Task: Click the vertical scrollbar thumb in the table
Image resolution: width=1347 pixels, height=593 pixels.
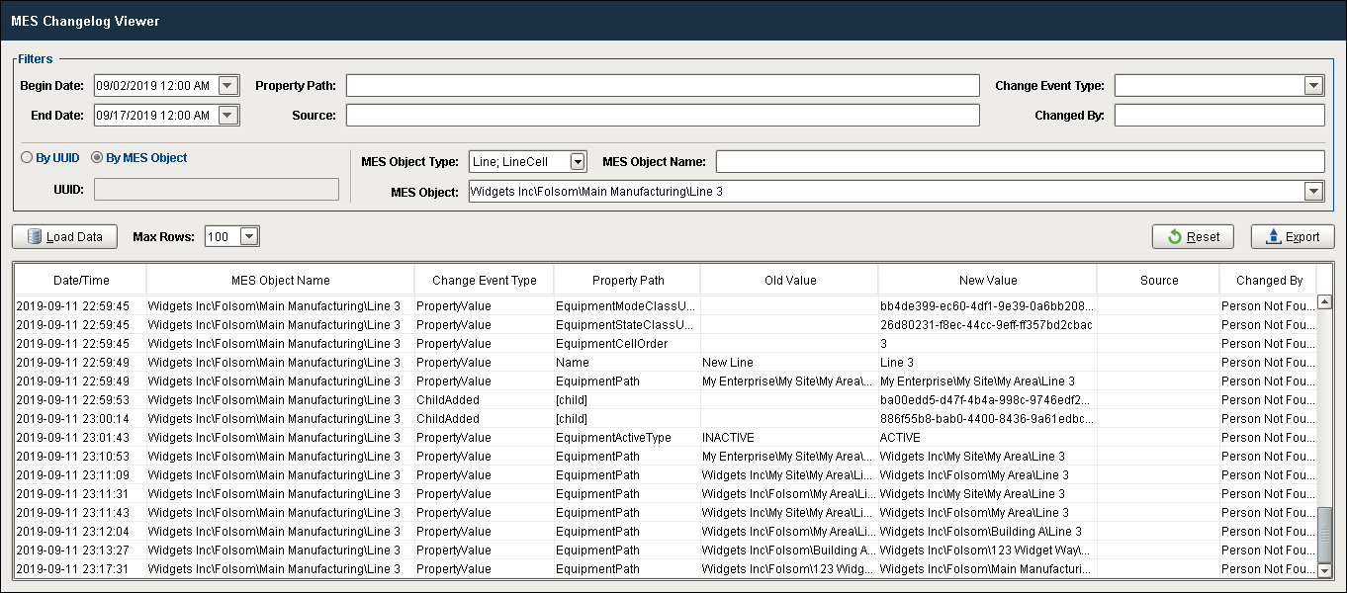Action: click(1324, 534)
